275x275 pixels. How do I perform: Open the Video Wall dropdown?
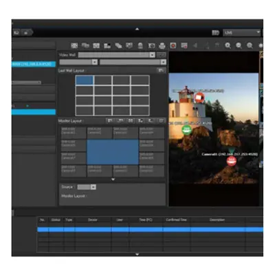[117, 55]
